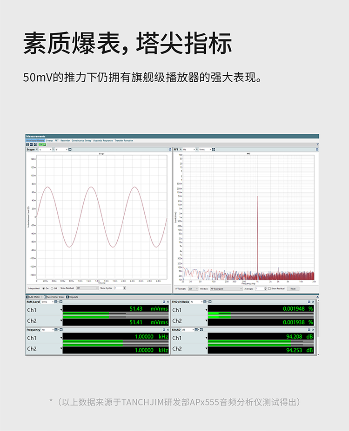Open FFT panel settings gear icon
349x431 pixels.
pos(214,150)
